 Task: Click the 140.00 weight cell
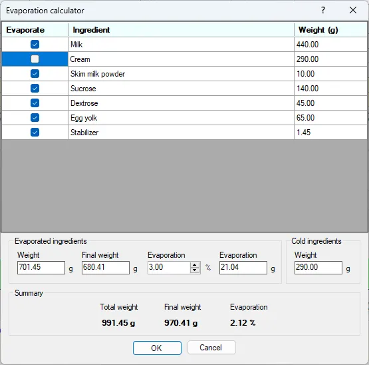tap(330, 88)
